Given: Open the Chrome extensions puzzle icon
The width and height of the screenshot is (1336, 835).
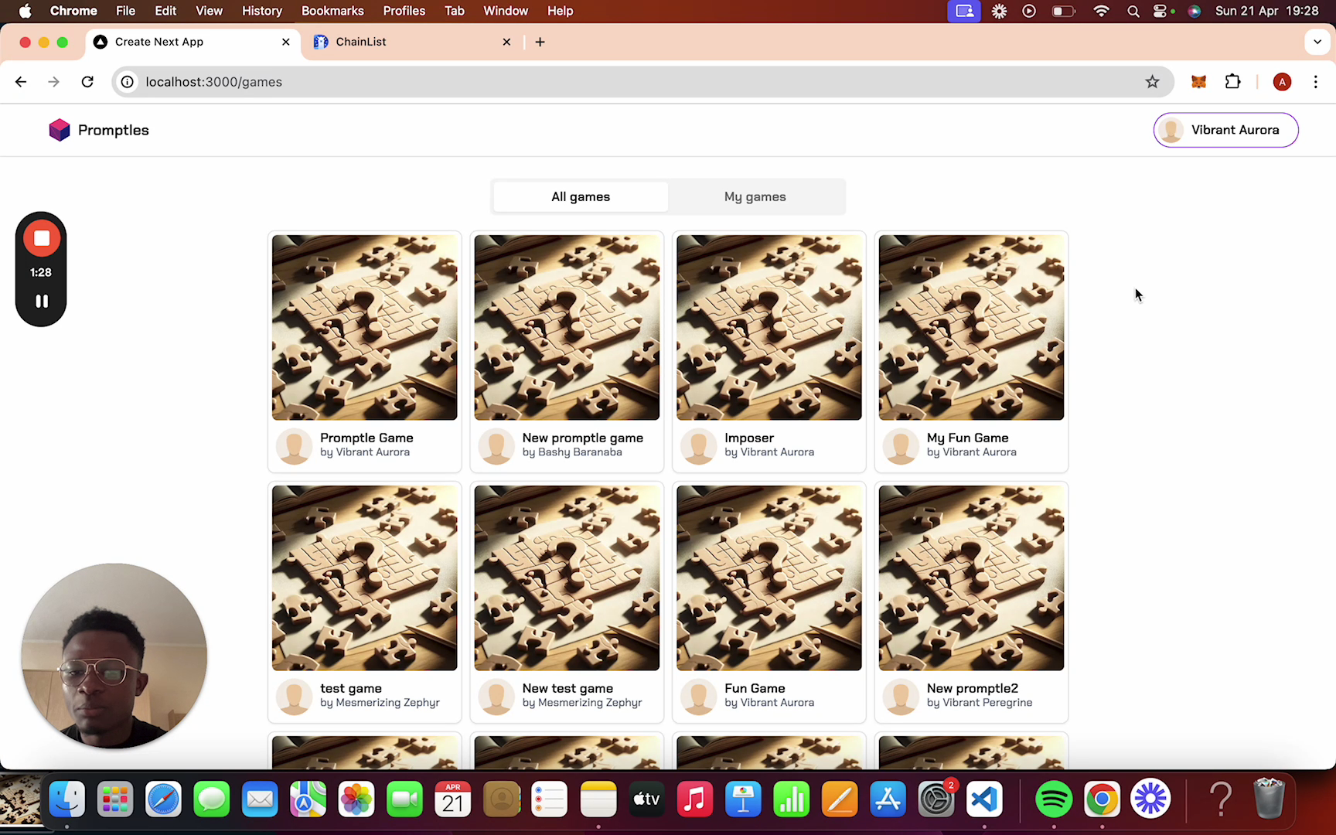Looking at the screenshot, I should click(x=1232, y=82).
